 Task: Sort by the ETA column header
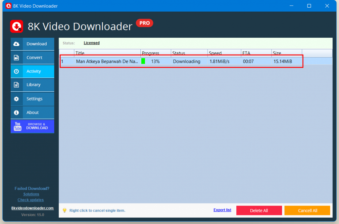pos(256,53)
